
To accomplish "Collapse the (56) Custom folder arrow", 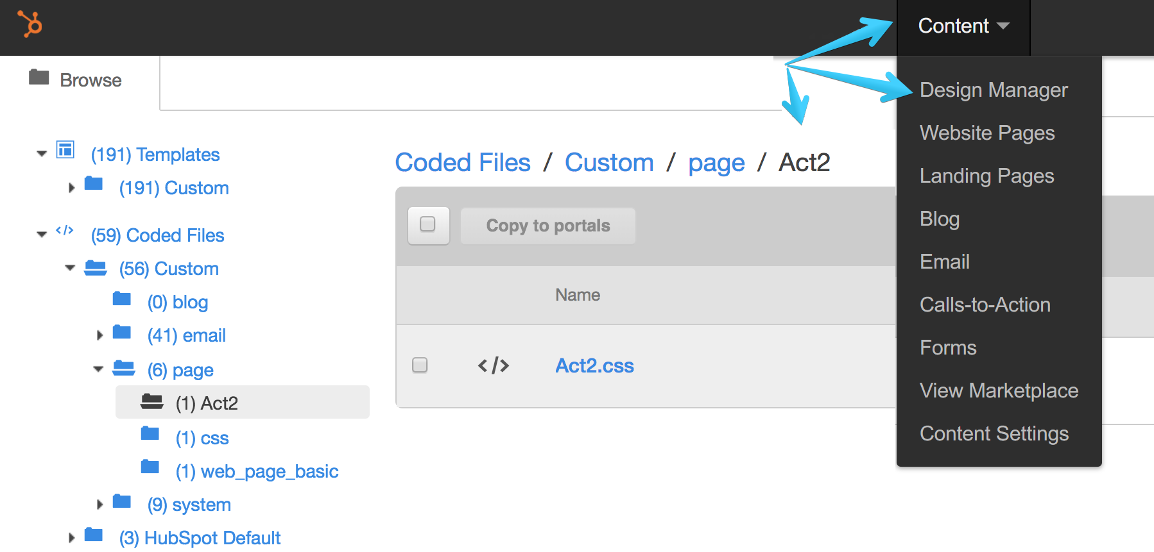I will [70, 268].
